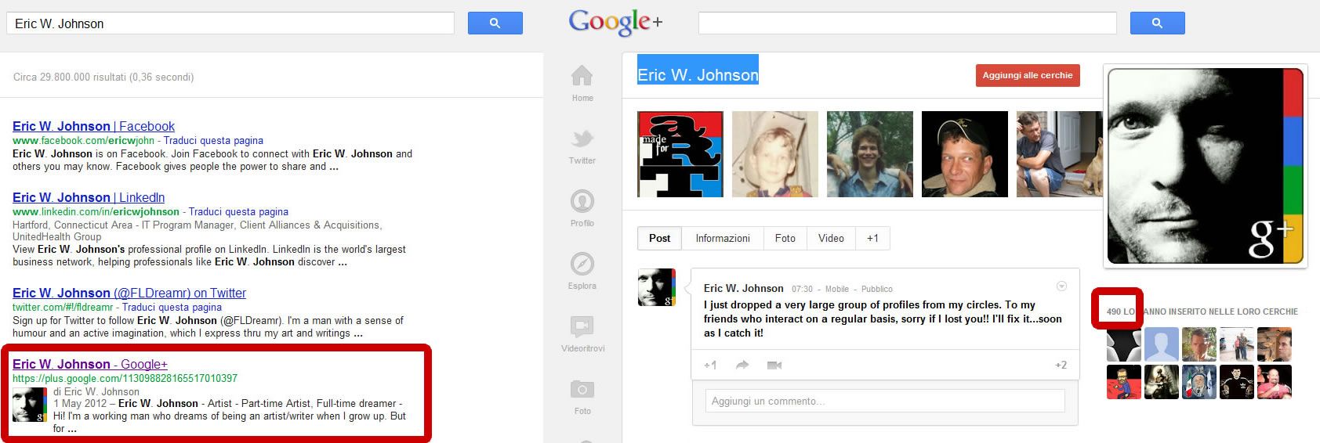Open the Videoritrovi camera icon
1320x443 pixels.
tap(582, 326)
